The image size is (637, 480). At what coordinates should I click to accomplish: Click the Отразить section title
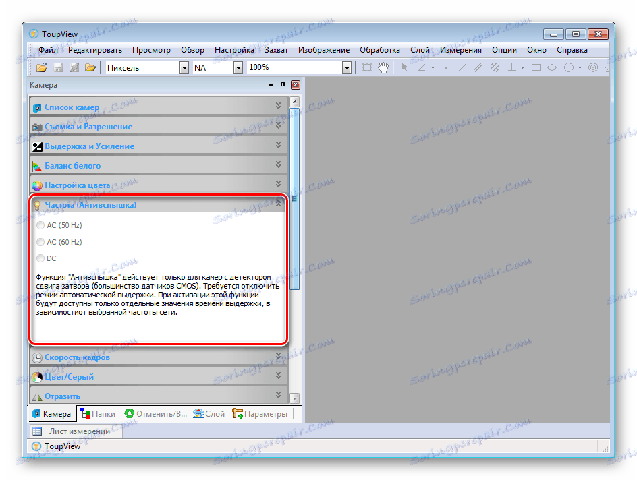(x=63, y=396)
